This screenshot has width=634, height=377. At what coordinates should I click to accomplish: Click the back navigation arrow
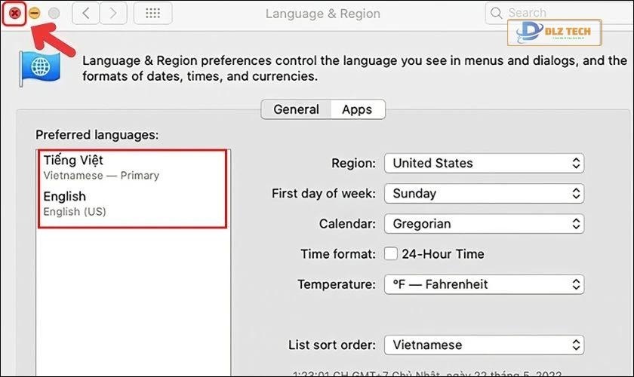87,13
